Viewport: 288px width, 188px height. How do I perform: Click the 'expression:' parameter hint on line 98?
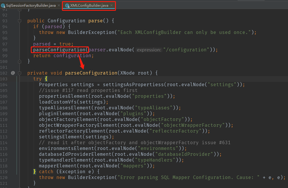click(149, 50)
